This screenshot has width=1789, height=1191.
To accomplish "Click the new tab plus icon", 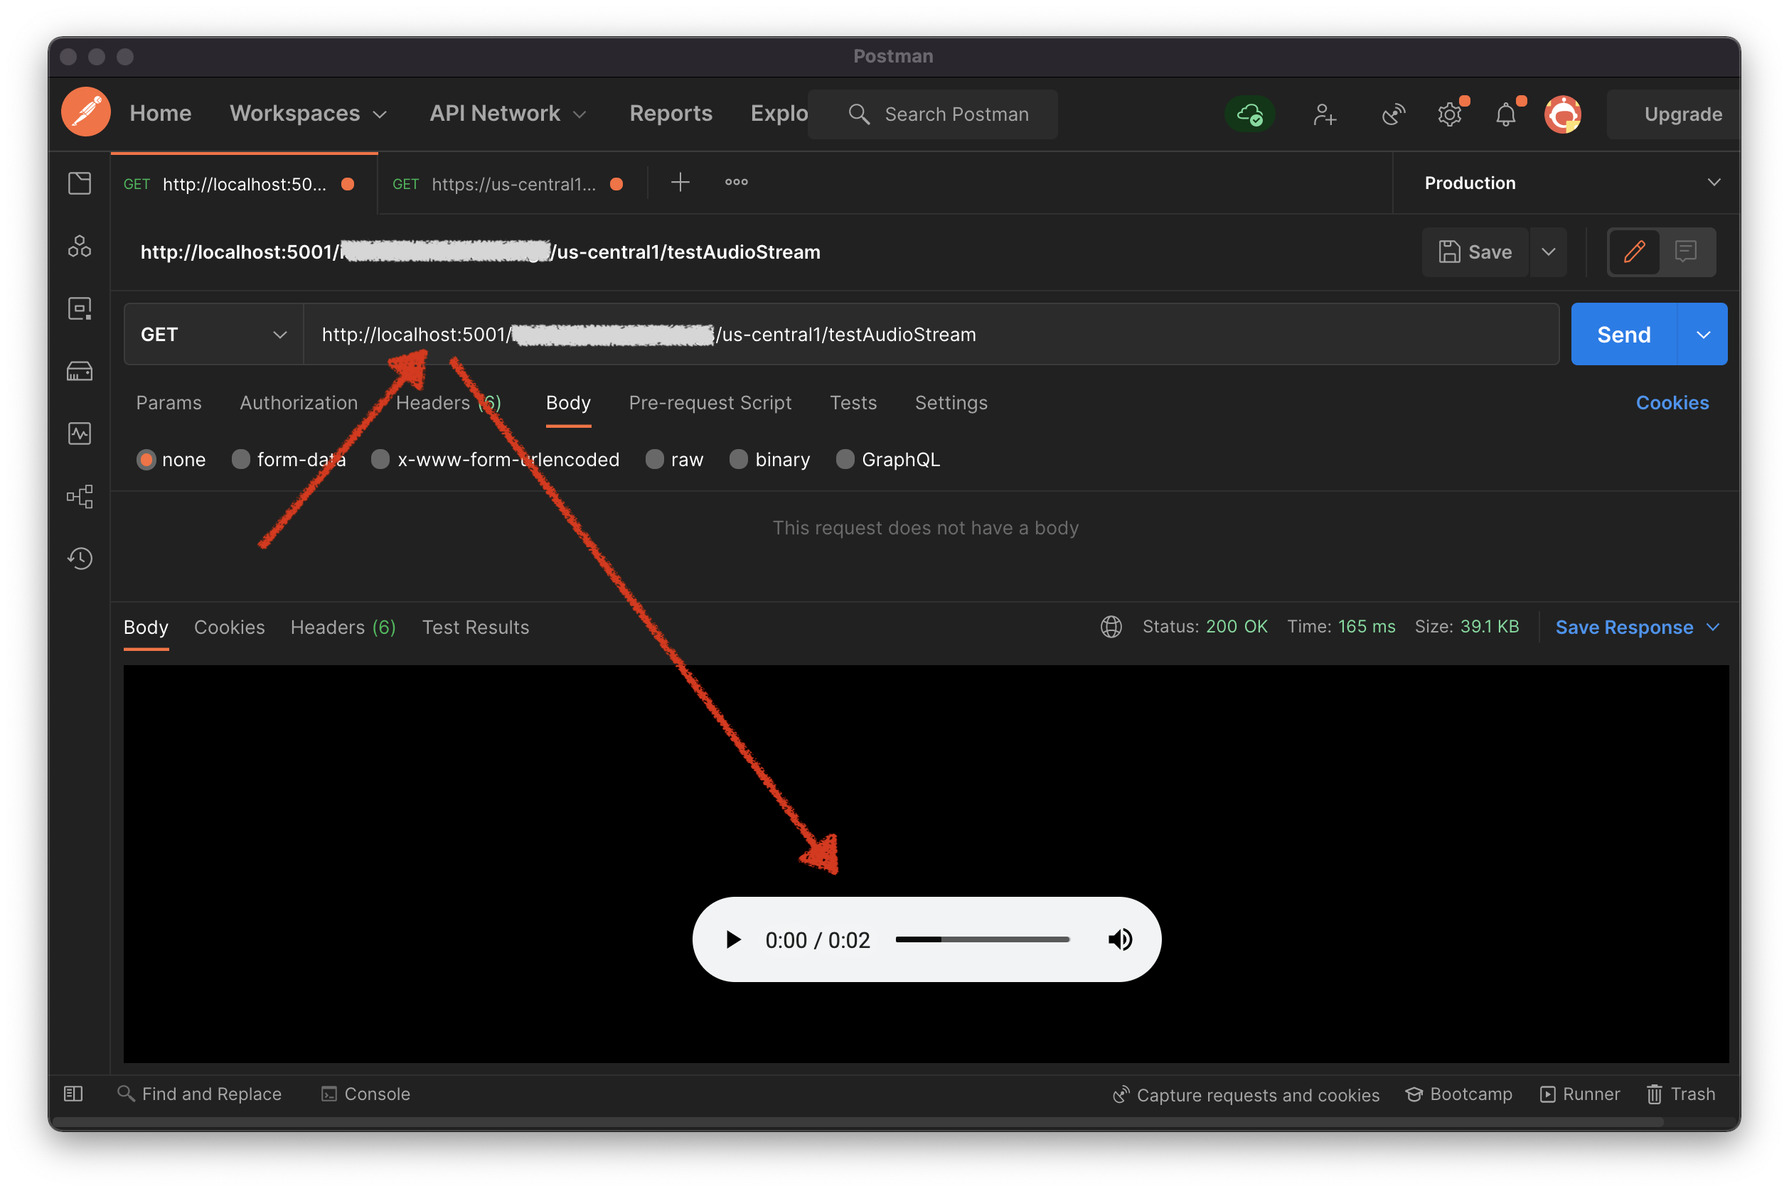I will pos(680,183).
